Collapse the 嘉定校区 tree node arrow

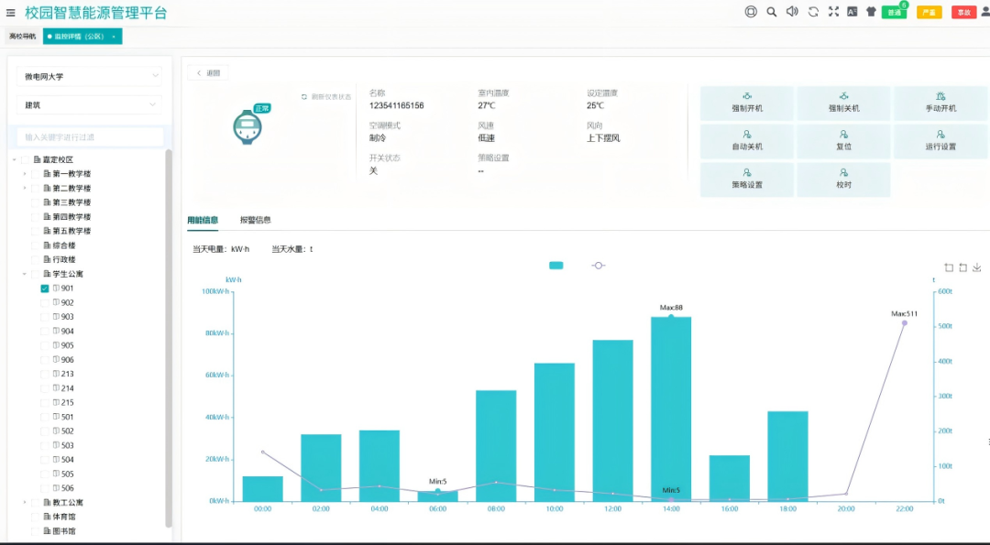[15, 159]
